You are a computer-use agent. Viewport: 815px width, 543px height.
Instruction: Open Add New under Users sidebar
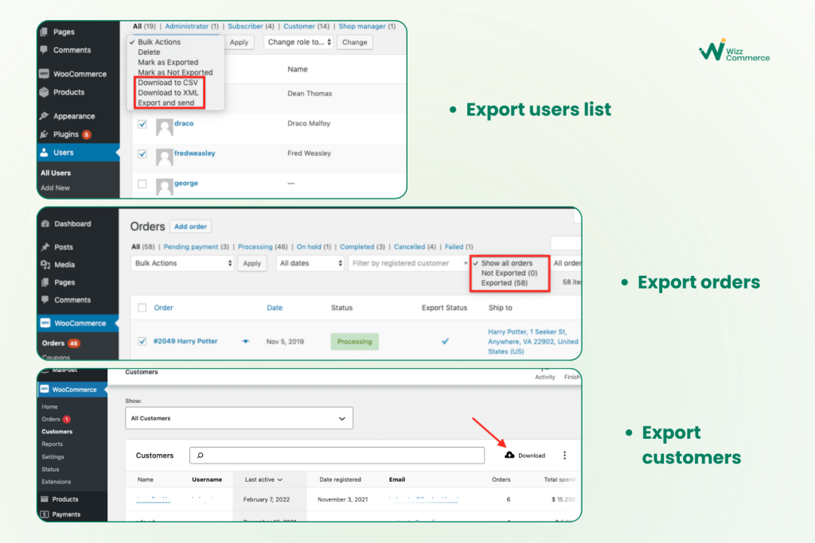click(x=55, y=188)
